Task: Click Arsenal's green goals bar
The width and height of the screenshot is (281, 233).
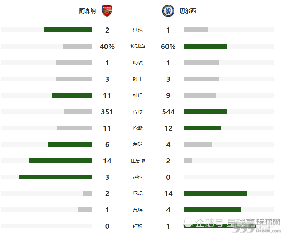Action: point(68,30)
